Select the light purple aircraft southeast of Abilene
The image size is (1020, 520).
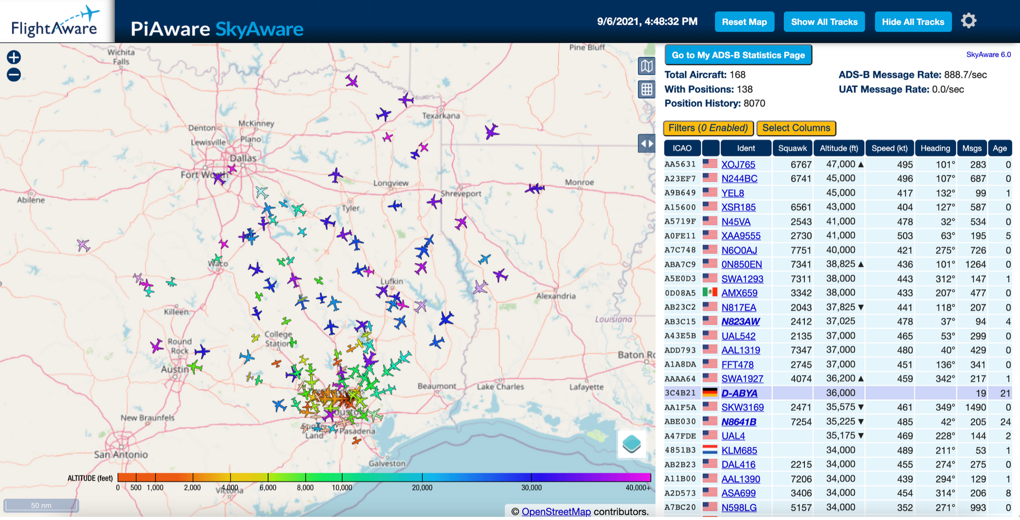83,245
